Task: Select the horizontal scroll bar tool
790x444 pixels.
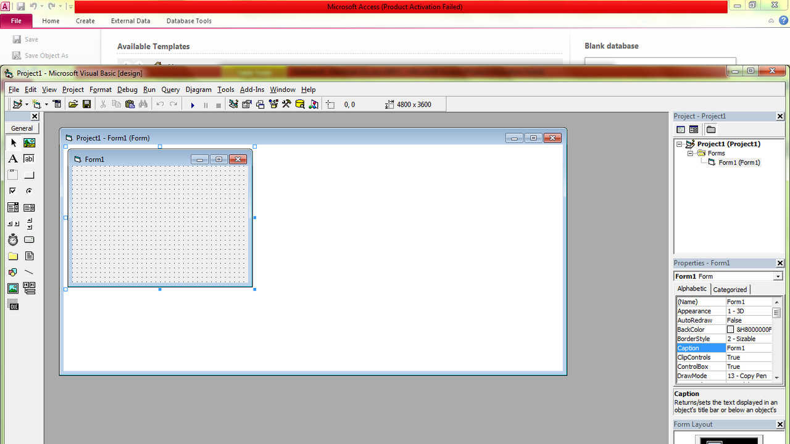Action: (x=13, y=224)
